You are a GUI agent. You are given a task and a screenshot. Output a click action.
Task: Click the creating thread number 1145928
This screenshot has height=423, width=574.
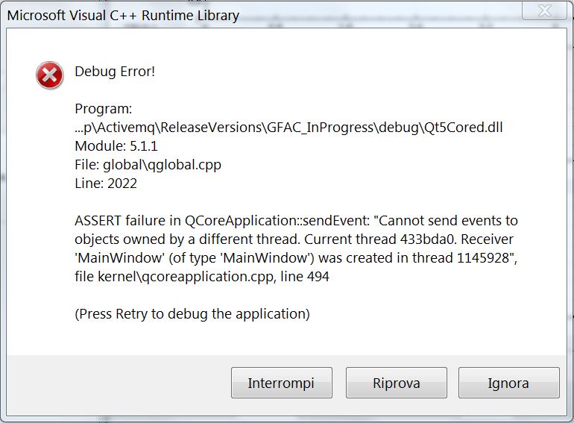pyautogui.click(x=483, y=258)
